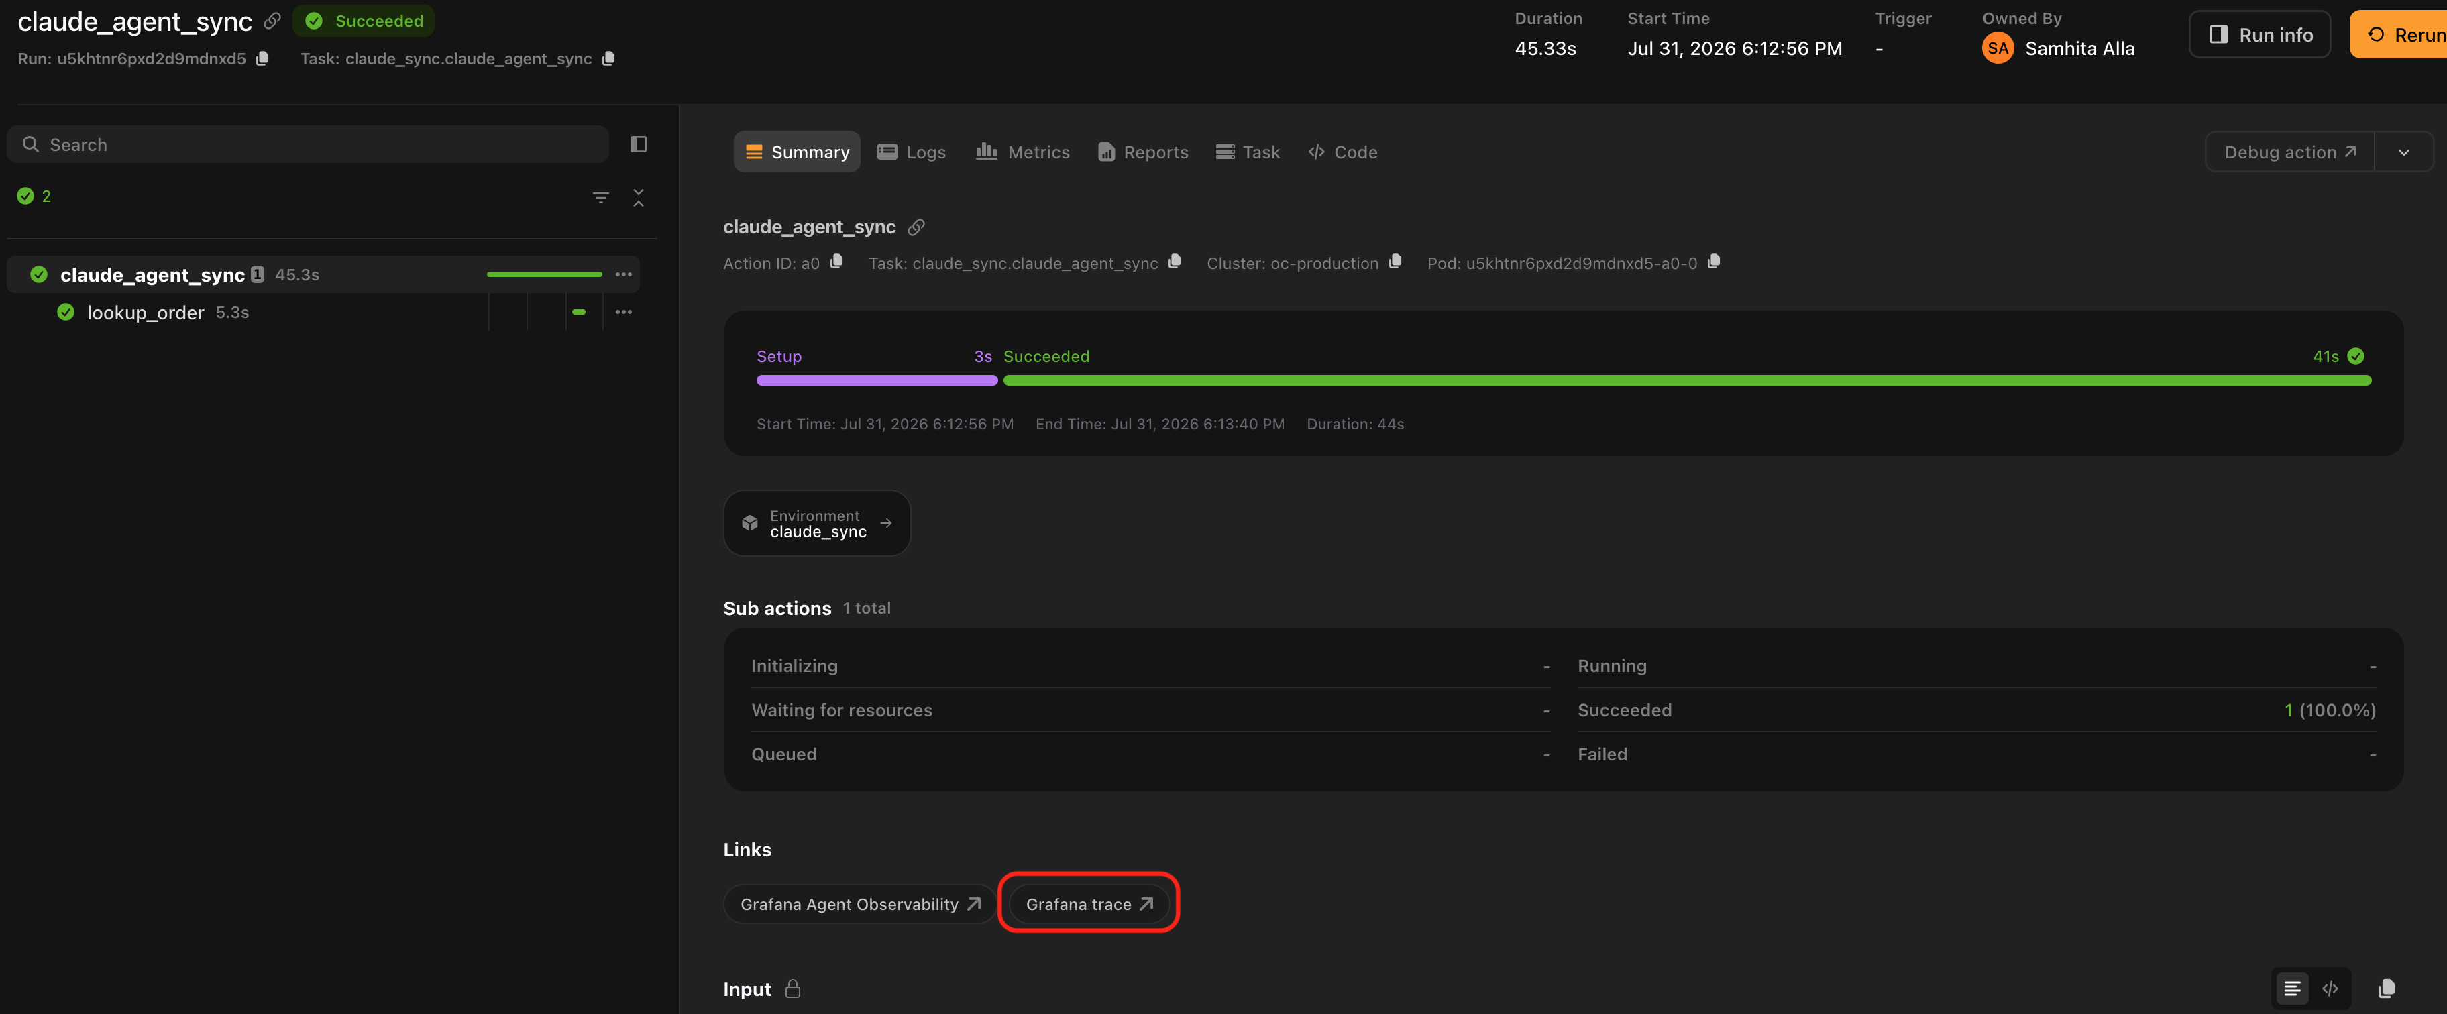Image resolution: width=2447 pixels, height=1014 pixels.
Task: Toggle the sidebar panel collapse icon
Action: pos(639,144)
